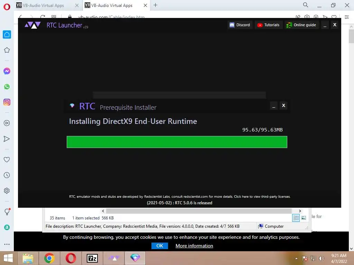Click the '35 items' status text
Screen dimensions: 354x265
pos(57,218)
